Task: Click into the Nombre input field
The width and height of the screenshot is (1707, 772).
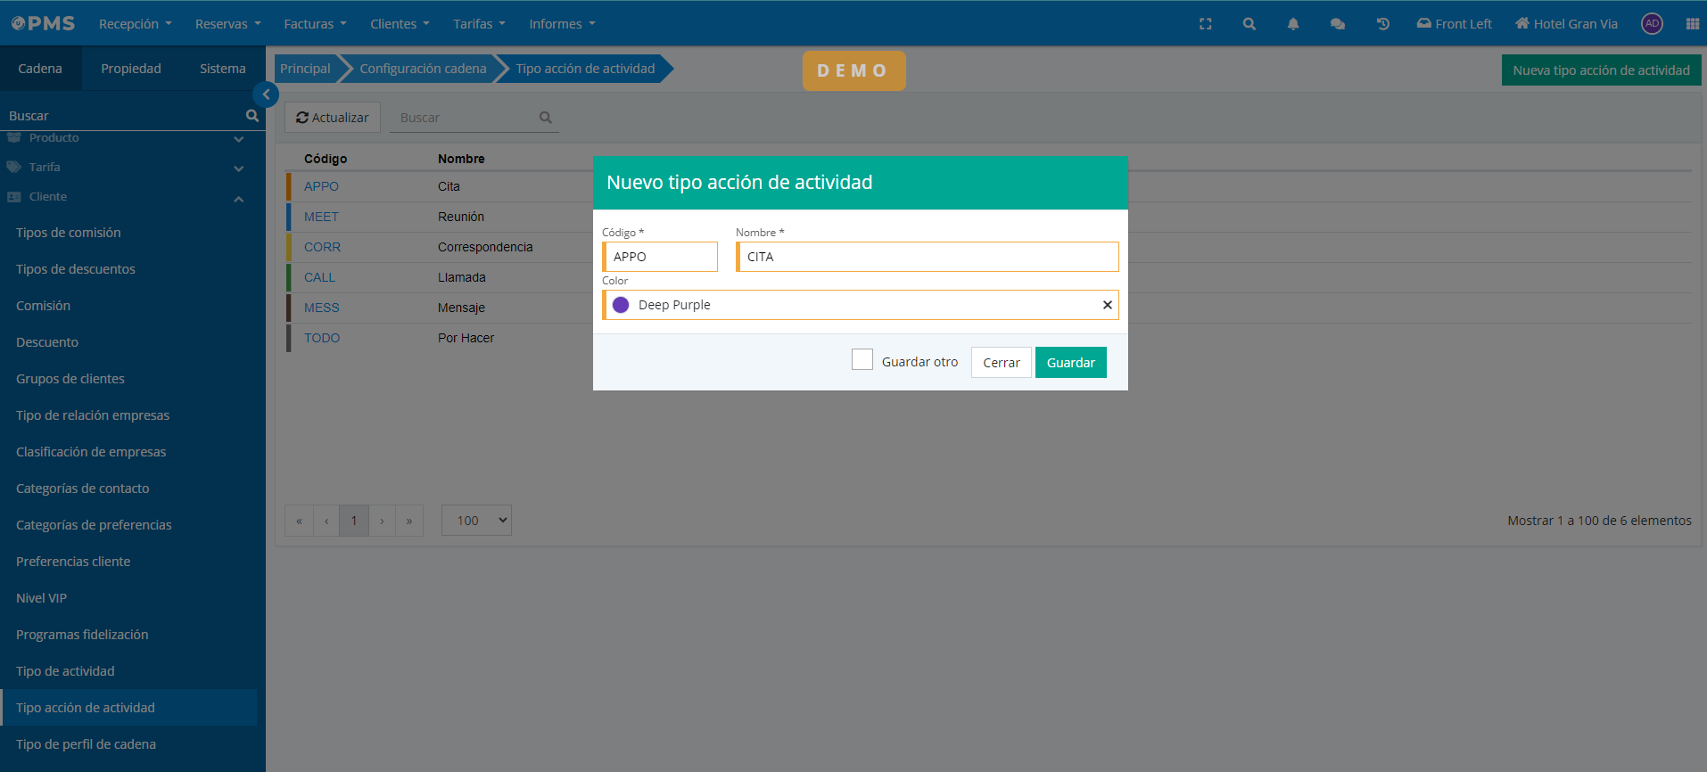Action: 928,257
